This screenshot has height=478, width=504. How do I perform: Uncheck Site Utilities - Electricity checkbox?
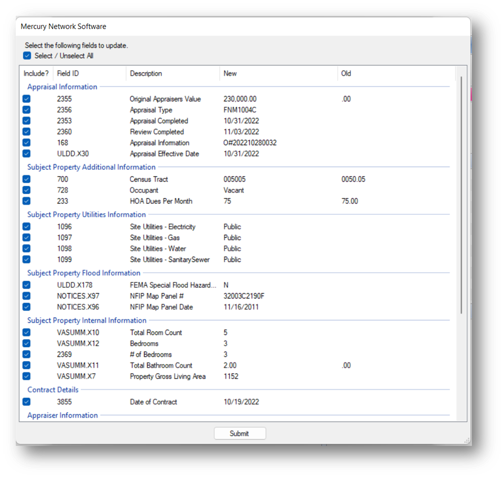(x=27, y=227)
